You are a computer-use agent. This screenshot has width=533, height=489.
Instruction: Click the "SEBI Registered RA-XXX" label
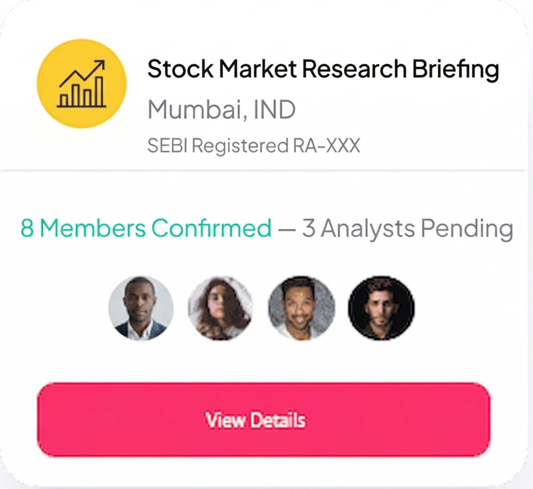[253, 146]
